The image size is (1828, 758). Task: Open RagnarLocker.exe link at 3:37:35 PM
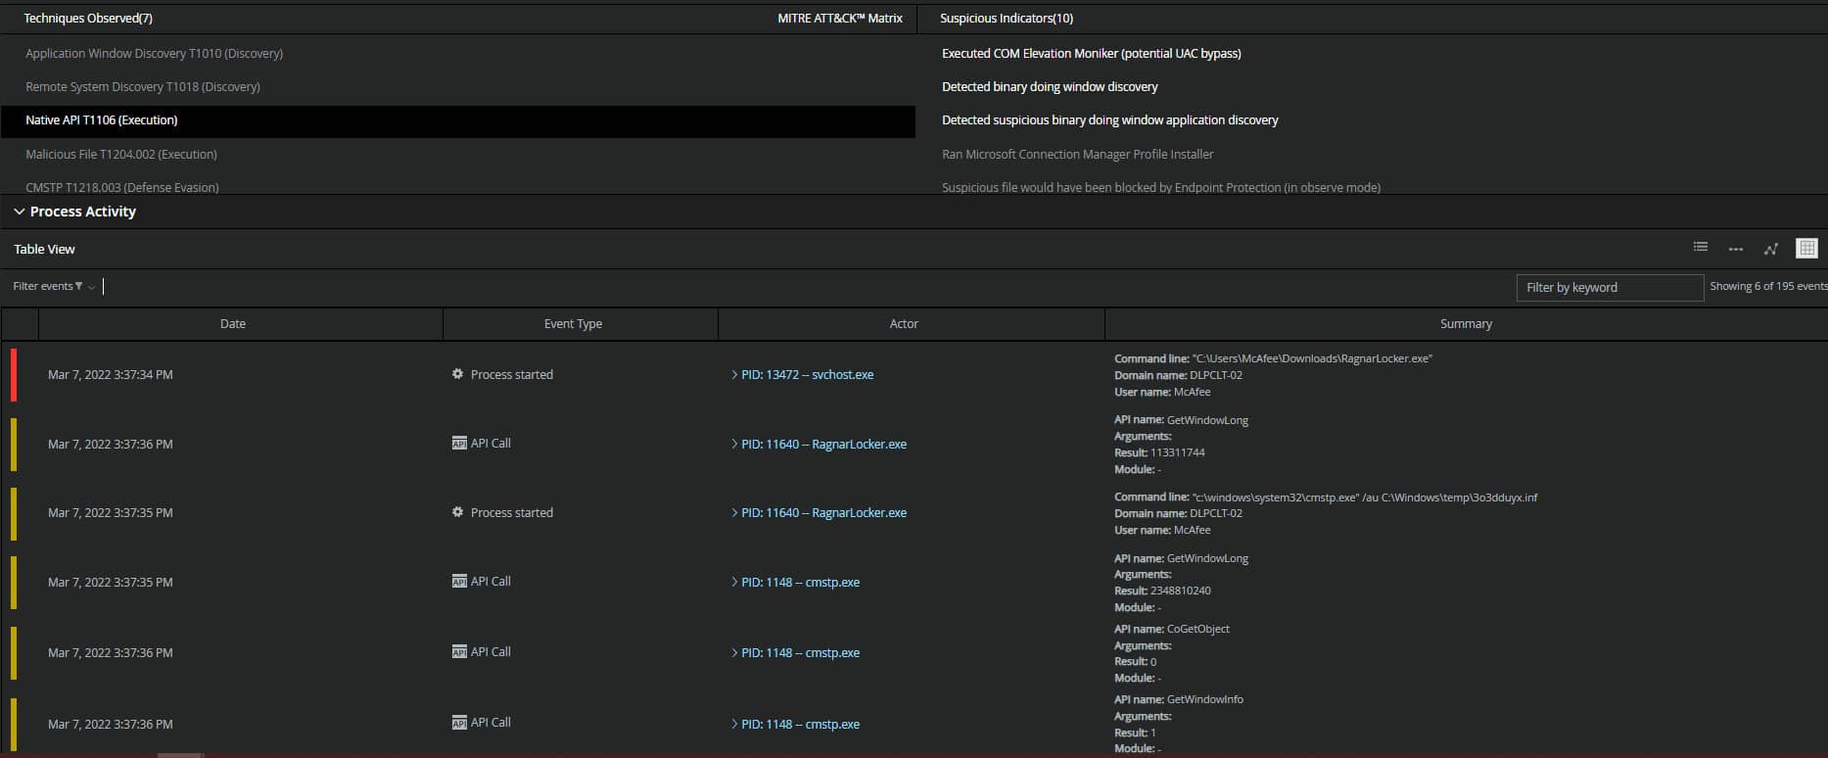(824, 513)
